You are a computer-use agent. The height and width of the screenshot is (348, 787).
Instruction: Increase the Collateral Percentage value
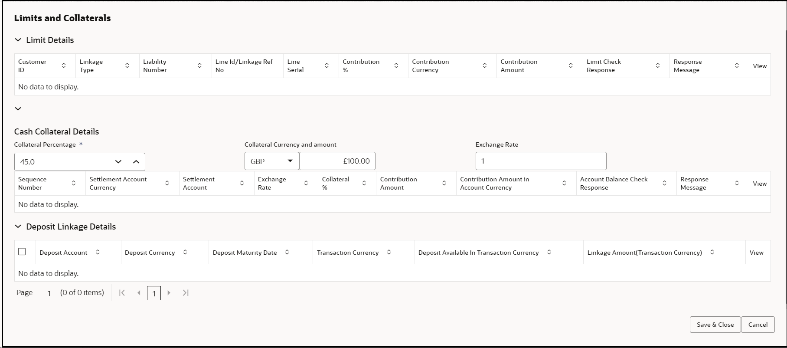click(136, 162)
